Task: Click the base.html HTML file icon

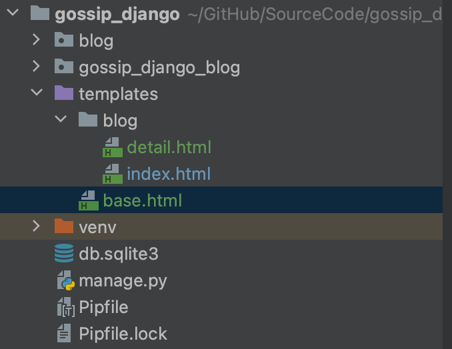Action: 89,200
